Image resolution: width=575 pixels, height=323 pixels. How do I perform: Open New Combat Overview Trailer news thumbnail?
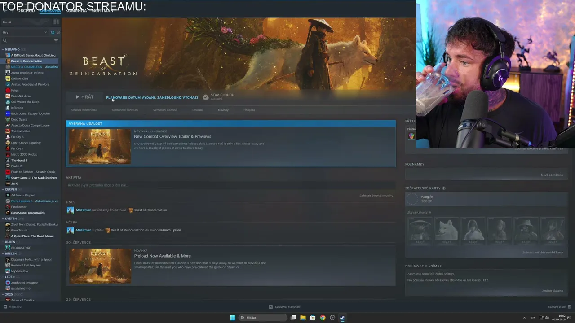coord(100,147)
